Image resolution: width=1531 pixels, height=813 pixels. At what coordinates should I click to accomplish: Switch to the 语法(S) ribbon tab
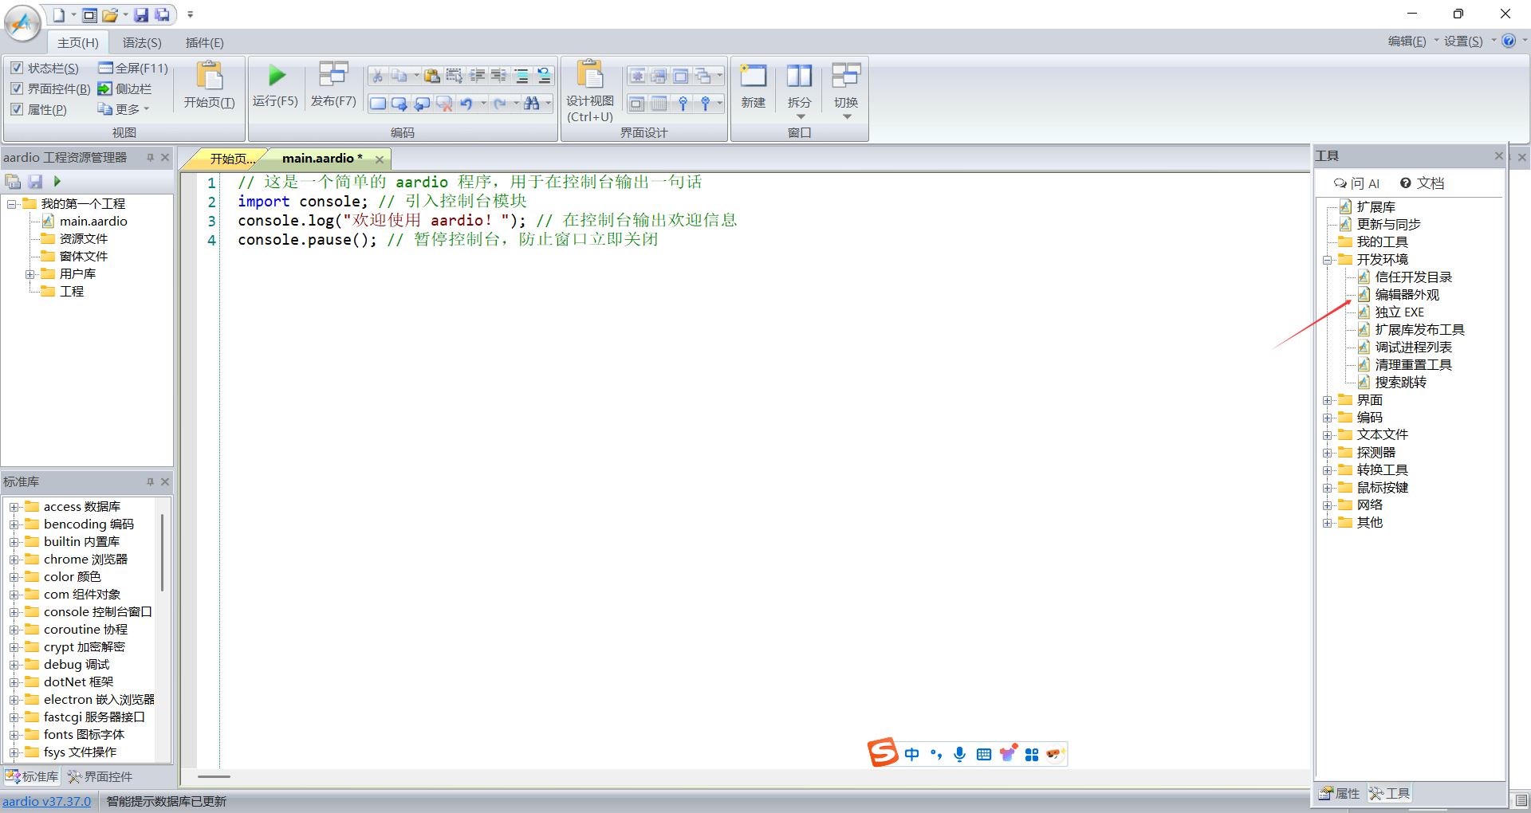pyautogui.click(x=142, y=42)
